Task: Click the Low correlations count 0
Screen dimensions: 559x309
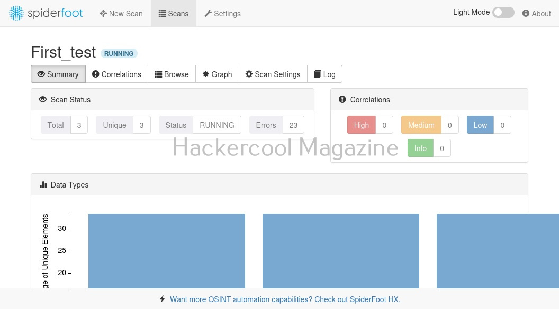Action: click(x=502, y=125)
